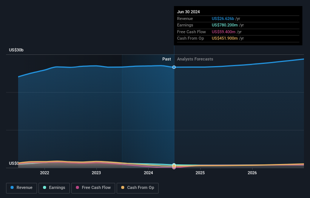310x198 pixels.
Task: Click the Jun 30 2024 tooltip date
Action: [x=188, y=12]
